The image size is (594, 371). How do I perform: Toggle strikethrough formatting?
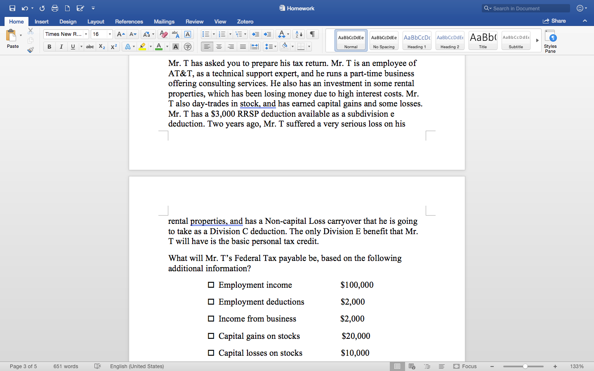(x=90, y=47)
